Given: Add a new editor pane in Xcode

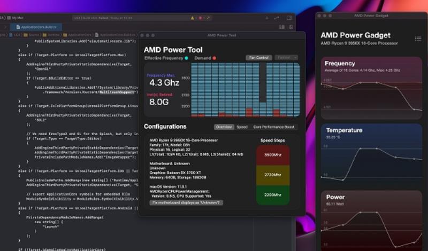Looking at the screenshot, I should coord(291,27).
